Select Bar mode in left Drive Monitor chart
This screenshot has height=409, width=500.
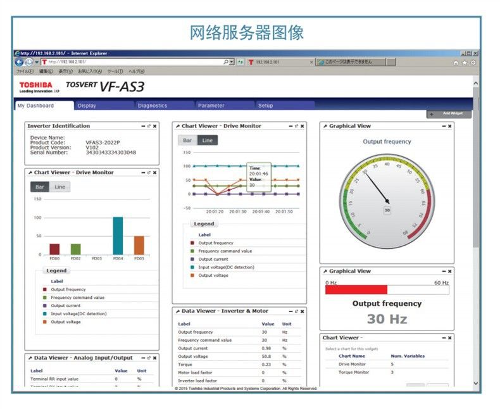coord(40,187)
